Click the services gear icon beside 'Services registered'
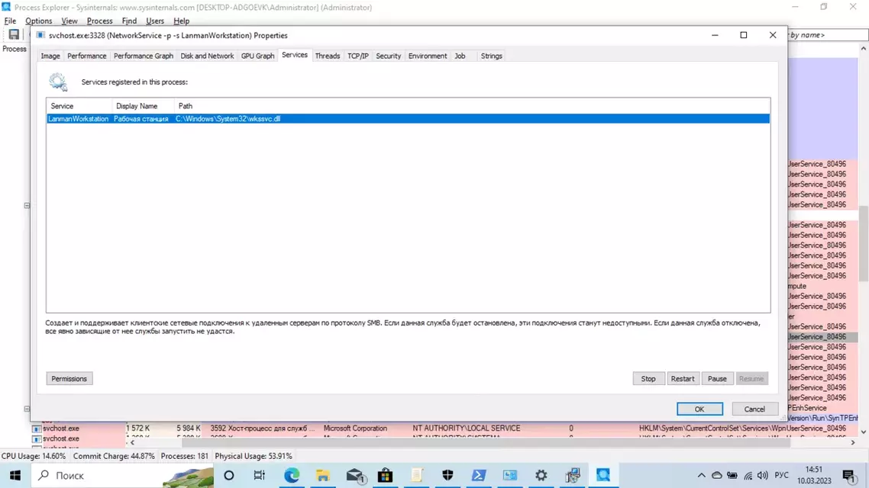This screenshot has width=869, height=488. (x=57, y=82)
